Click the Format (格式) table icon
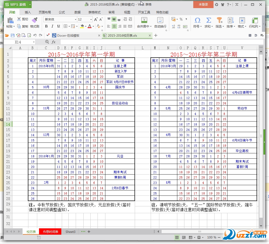 tap(242, 20)
